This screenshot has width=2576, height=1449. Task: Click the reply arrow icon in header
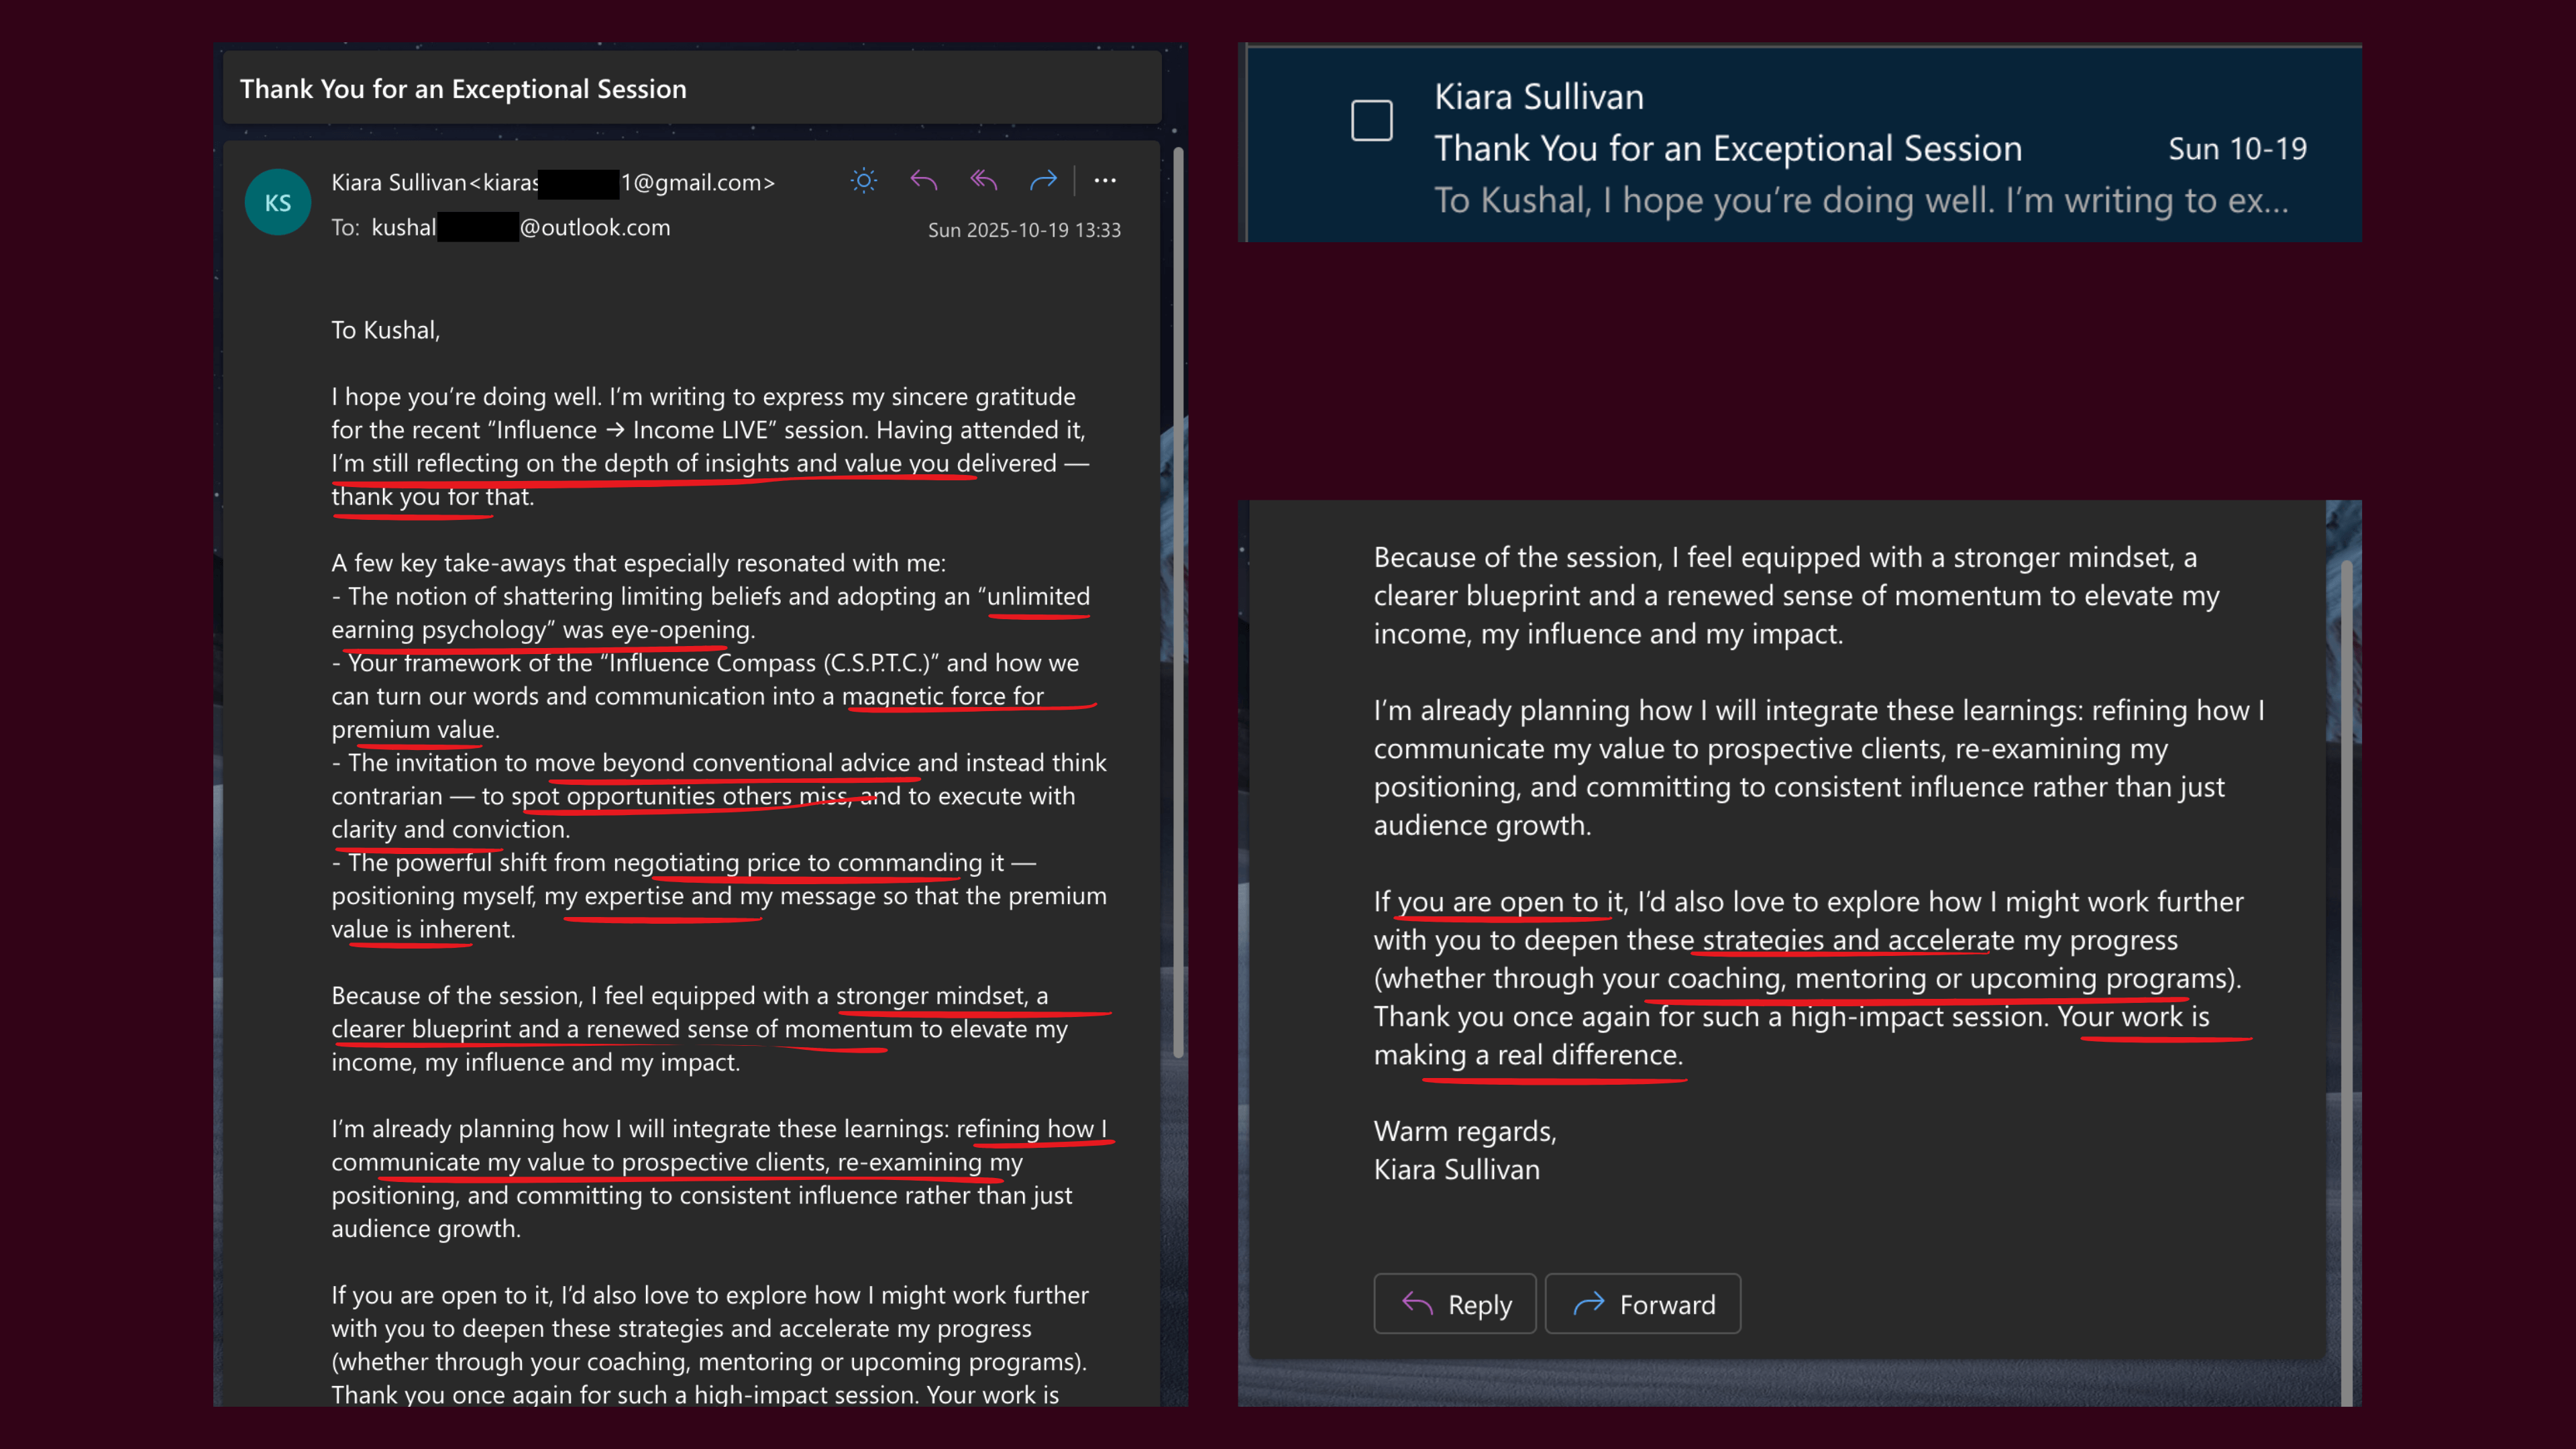924,181
